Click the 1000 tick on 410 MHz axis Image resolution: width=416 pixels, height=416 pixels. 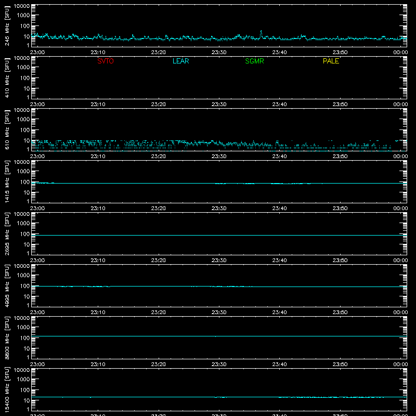click(23, 68)
